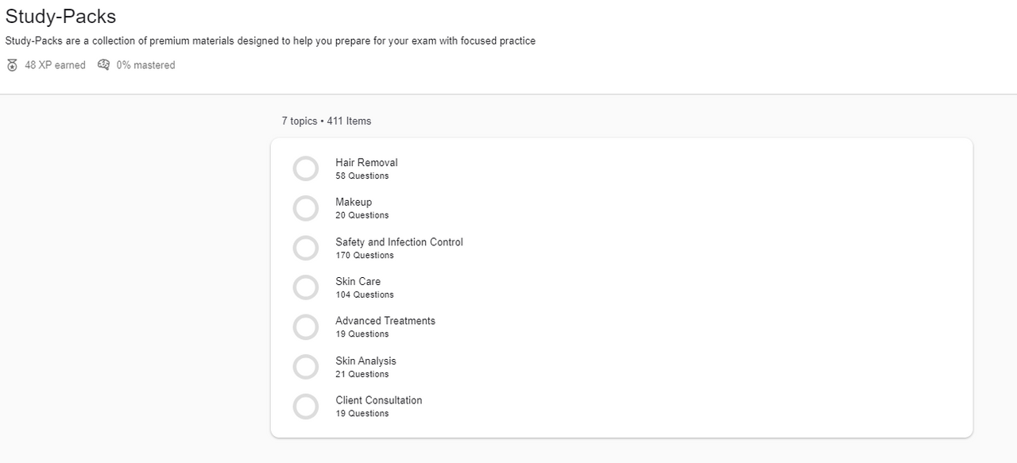Open the Makeup topic title
1017x463 pixels.
pyautogui.click(x=354, y=203)
